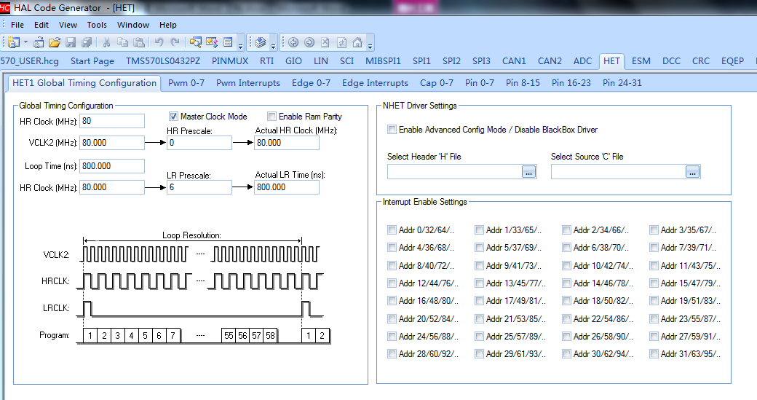Click the Stop page icon
757x400 pixels.
click(x=325, y=42)
